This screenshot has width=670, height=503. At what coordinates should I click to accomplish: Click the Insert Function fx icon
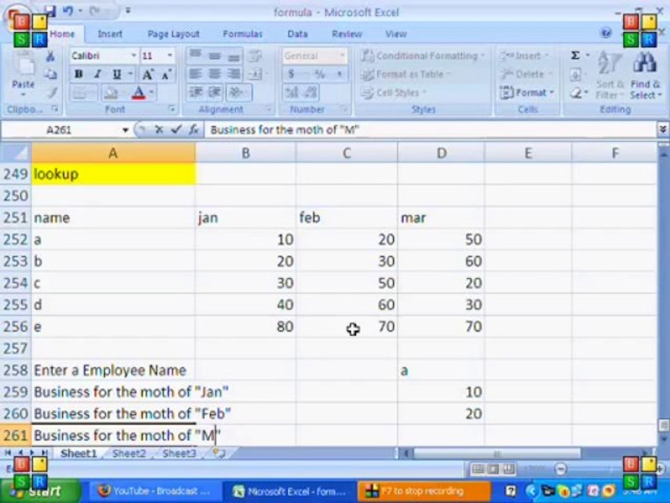(194, 130)
